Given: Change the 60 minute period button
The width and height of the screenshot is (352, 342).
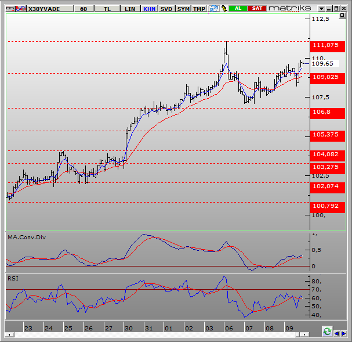Looking at the screenshot, I should pyautogui.click(x=84, y=9).
